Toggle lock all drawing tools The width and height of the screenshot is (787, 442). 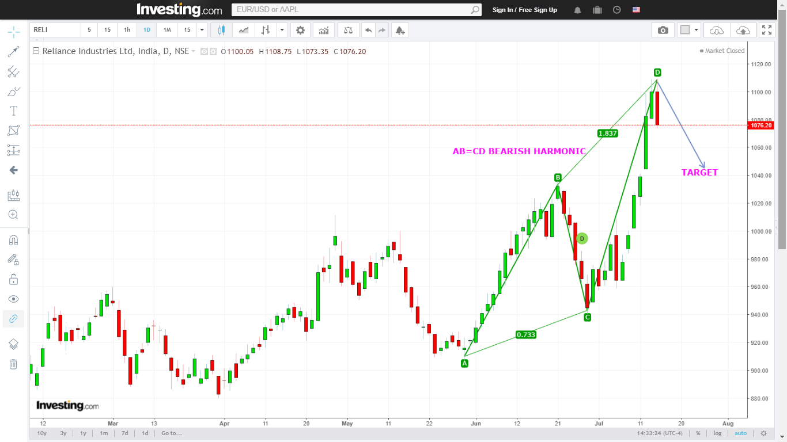tap(13, 280)
